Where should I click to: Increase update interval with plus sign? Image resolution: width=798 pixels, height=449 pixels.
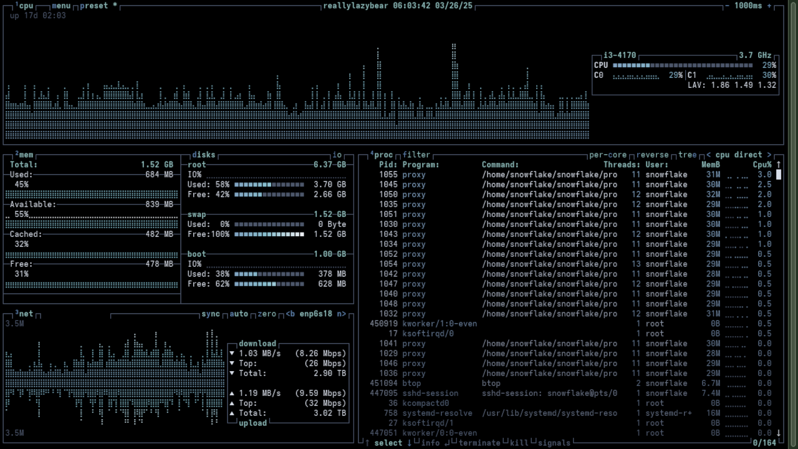[769, 6]
